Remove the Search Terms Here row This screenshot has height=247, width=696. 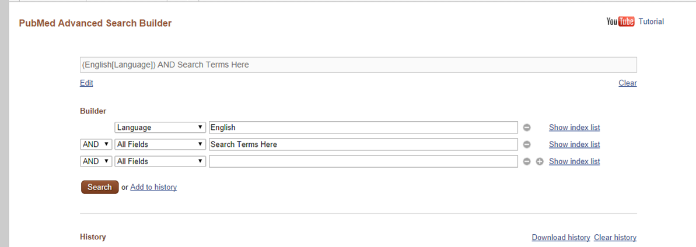point(527,144)
